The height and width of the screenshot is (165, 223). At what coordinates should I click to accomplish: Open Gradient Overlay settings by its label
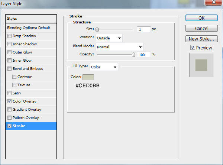coord(27,110)
